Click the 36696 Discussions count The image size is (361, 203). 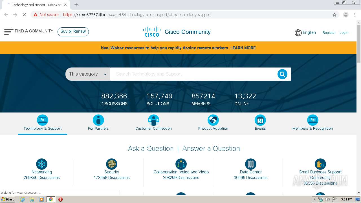pos(251,178)
